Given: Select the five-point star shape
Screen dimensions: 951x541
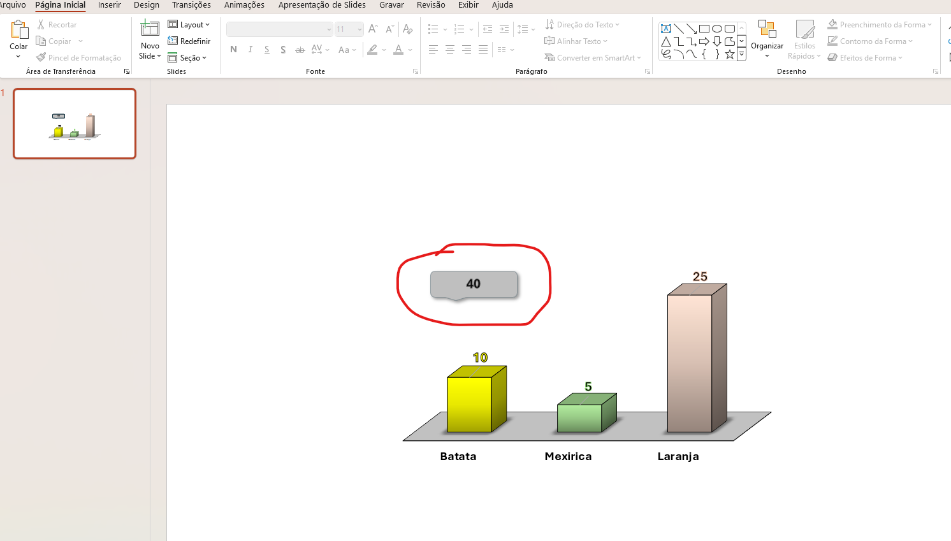Looking at the screenshot, I should coord(730,54).
